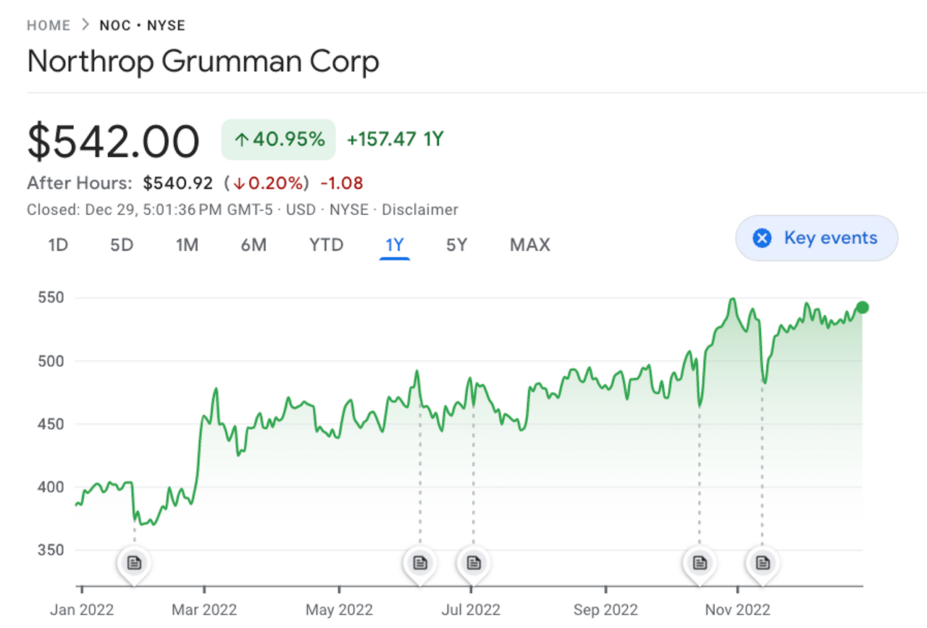Open the key event marker in mid-June 2022
Image resolution: width=927 pixels, height=628 pixels.
tap(420, 562)
